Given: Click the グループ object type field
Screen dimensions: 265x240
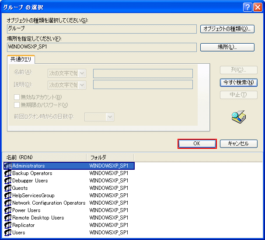Looking at the screenshot, I should [102, 29].
